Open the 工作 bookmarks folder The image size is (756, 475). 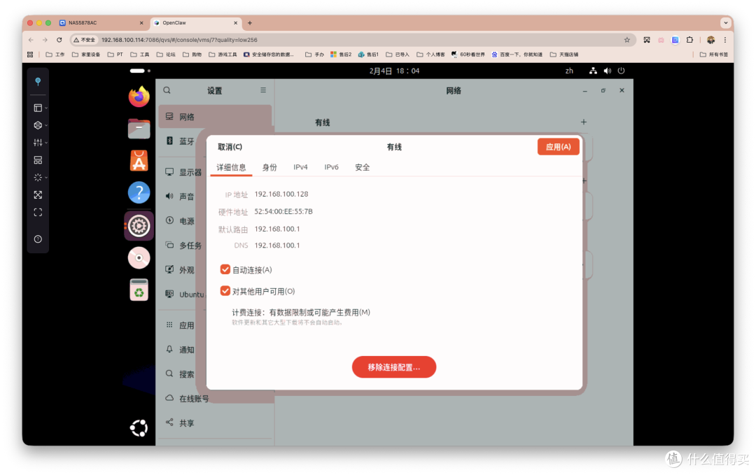click(55, 55)
